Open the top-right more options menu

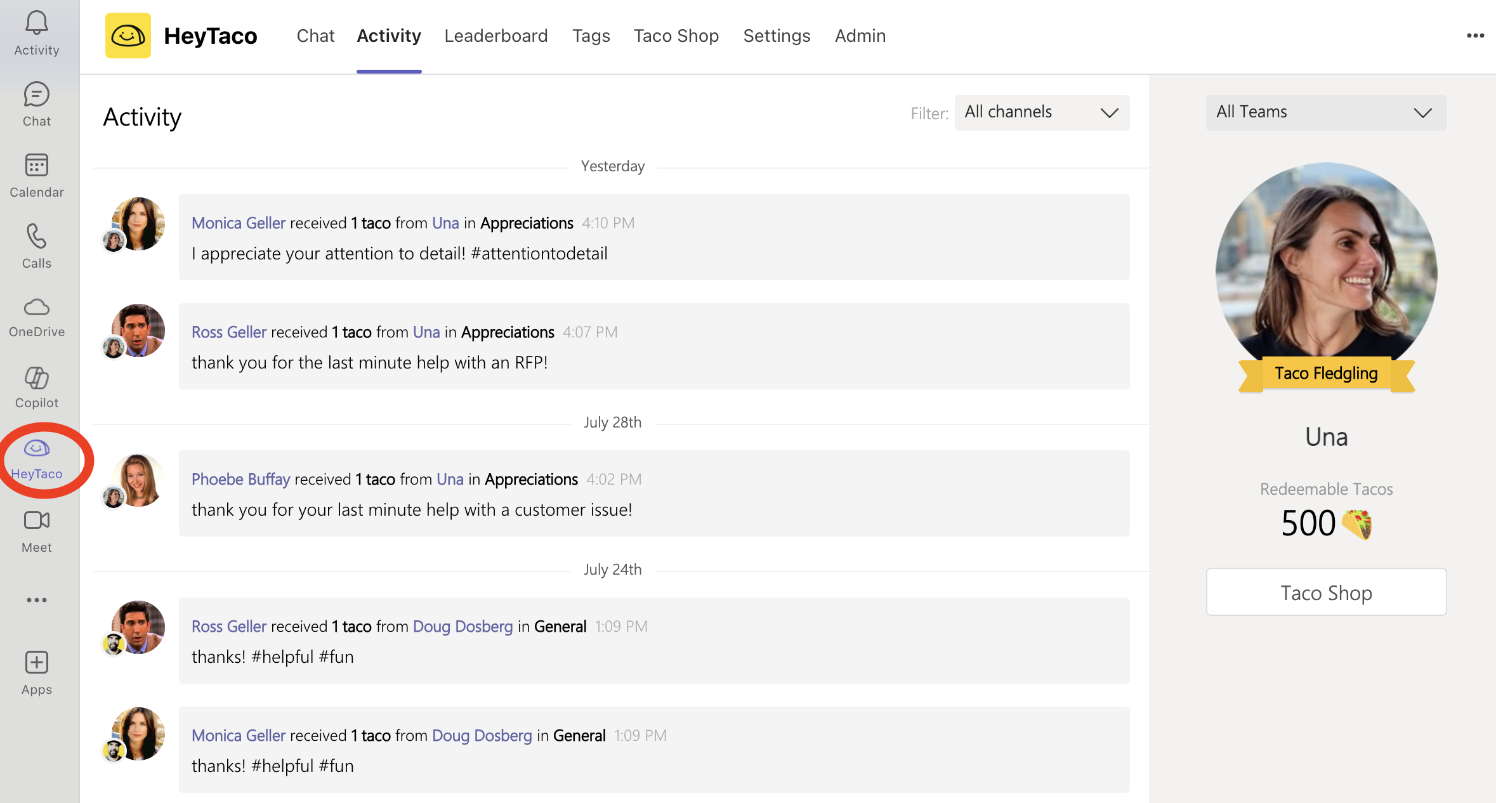[1475, 36]
